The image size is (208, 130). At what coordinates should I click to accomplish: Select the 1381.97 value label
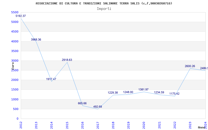(x=144, y=89)
